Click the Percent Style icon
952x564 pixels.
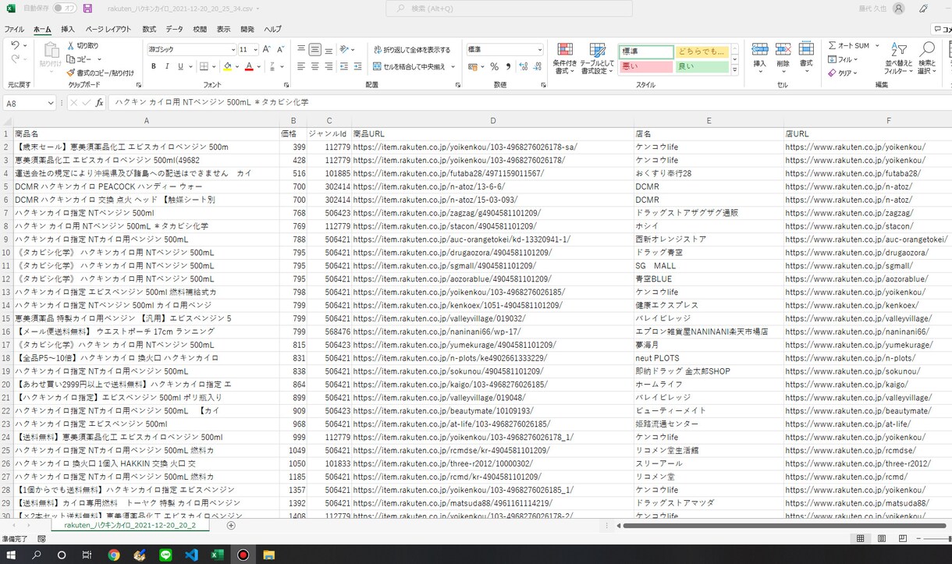coord(494,67)
